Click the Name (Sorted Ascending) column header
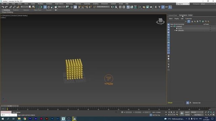Image resolution: width=216 pixels, height=121 pixels. pyautogui.click(x=177, y=24)
